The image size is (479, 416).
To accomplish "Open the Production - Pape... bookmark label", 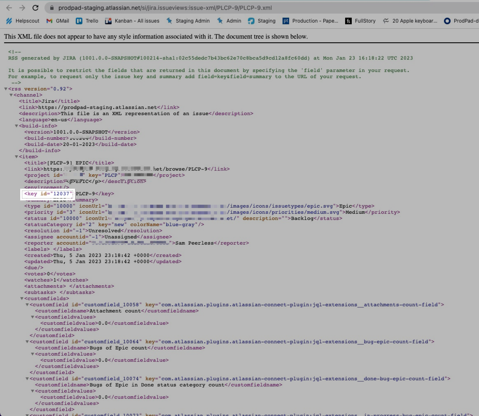I will [315, 21].
